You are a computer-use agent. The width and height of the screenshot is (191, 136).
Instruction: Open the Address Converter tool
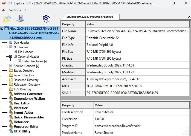pyautogui.click(x=28, y=94)
